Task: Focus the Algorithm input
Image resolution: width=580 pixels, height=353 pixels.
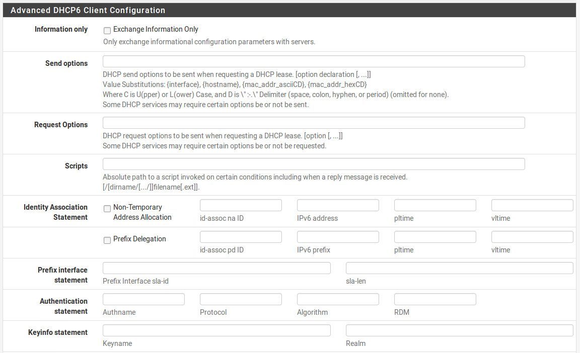Action: pyautogui.click(x=338, y=299)
